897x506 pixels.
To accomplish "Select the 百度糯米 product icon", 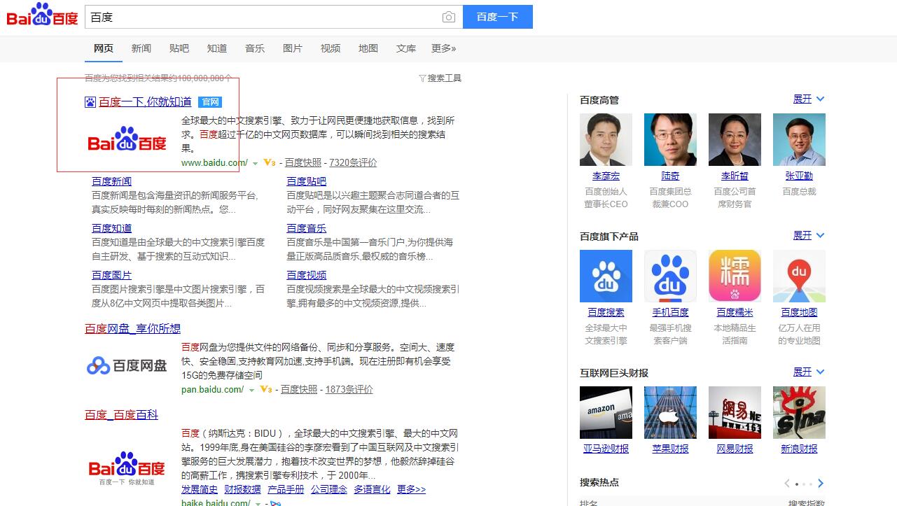I will pyautogui.click(x=735, y=276).
